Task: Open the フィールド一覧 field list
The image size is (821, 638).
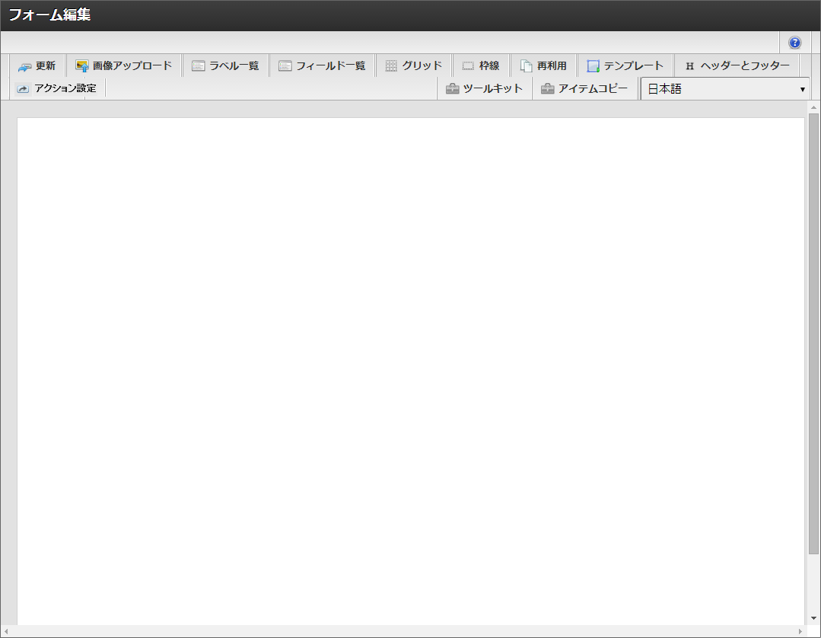Action: click(x=322, y=66)
